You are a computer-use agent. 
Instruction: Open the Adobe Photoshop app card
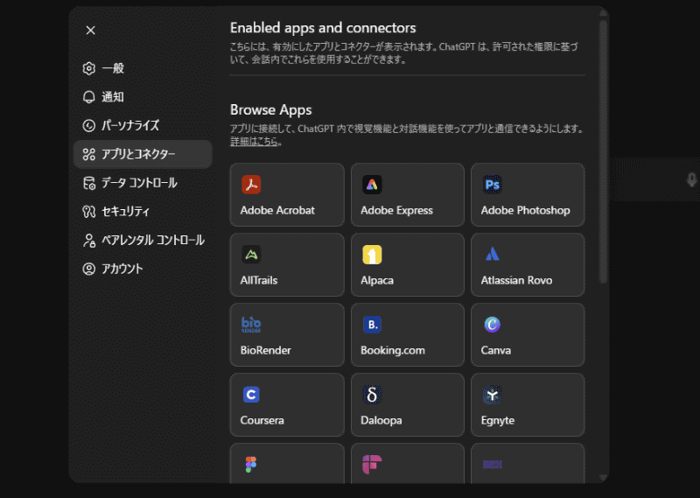pyautogui.click(x=528, y=194)
